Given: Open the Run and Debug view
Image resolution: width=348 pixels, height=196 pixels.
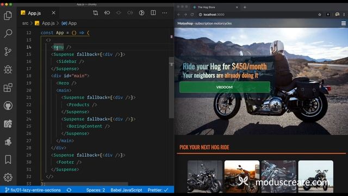Looking at the screenshot, I should 8,69.
